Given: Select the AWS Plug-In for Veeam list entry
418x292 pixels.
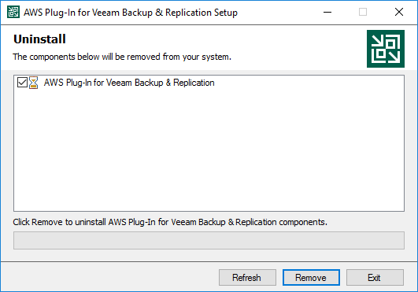Looking at the screenshot, I should click(x=129, y=83).
